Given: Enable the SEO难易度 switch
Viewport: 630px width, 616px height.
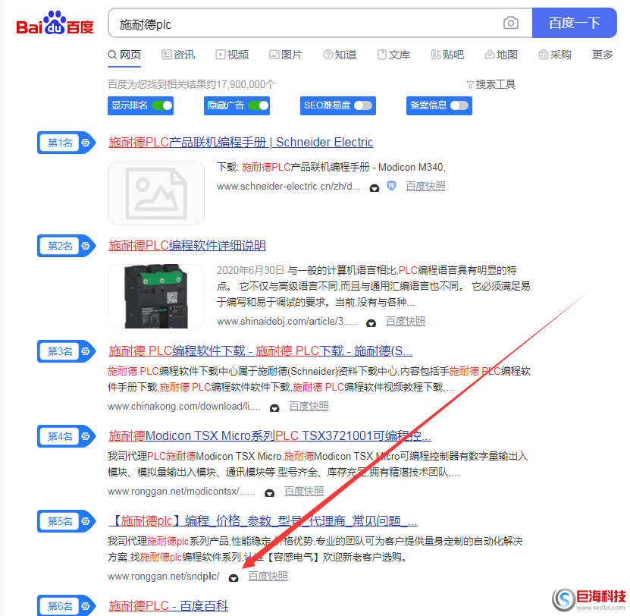Looking at the screenshot, I should 363,105.
